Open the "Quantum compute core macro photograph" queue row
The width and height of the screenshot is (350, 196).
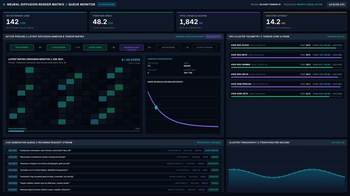114,163
